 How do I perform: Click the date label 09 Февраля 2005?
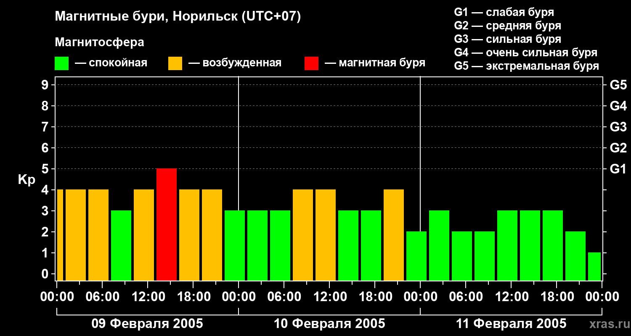[147, 324]
